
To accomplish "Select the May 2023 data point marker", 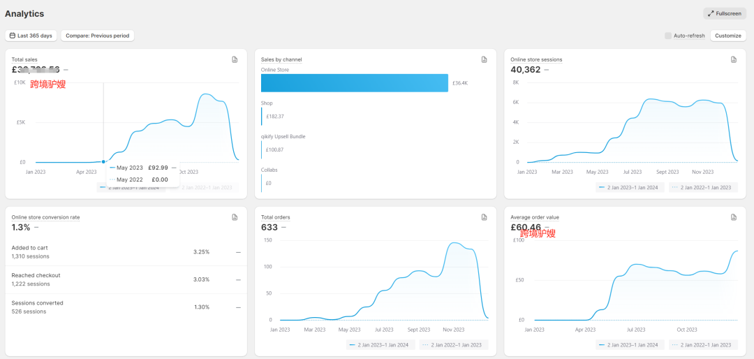I will click(103, 162).
